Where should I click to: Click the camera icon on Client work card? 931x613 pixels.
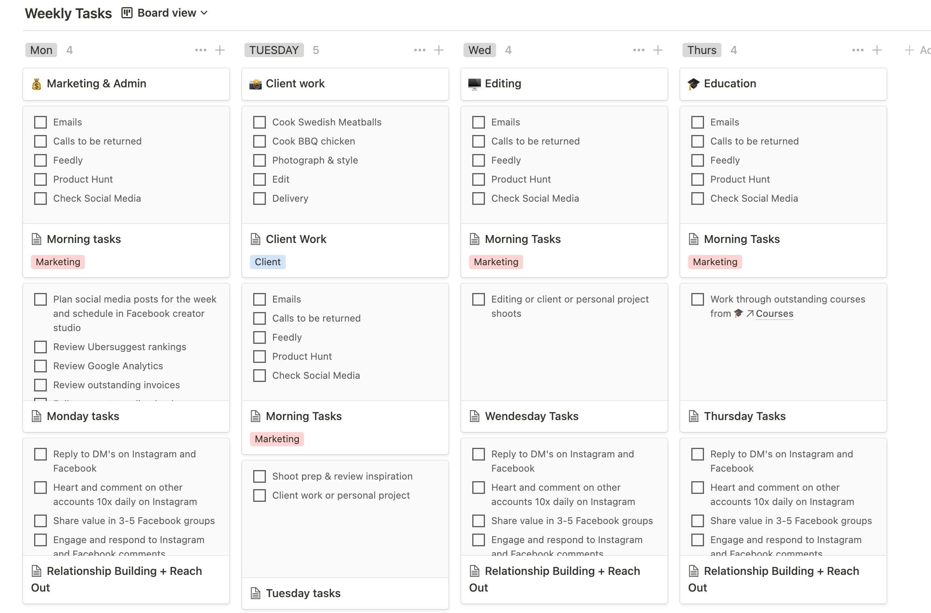coord(256,84)
